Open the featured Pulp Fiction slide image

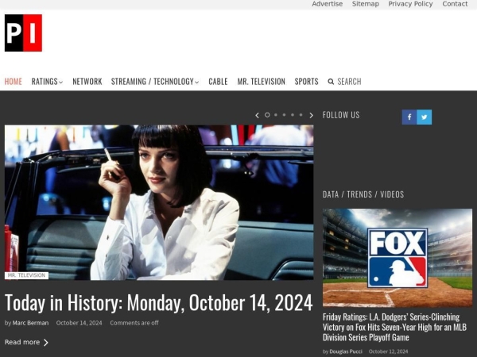click(159, 202)
